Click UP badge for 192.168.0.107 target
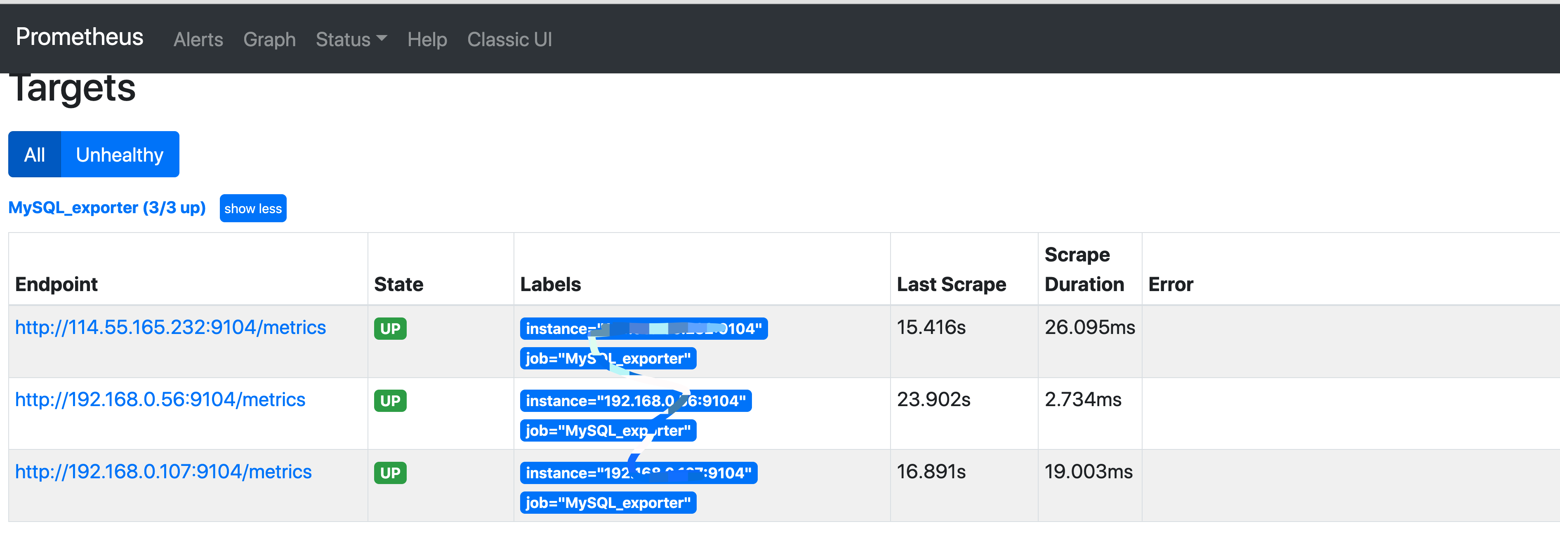The width and height of the screenshot is (1560, 536). click(x=390, y=473)
